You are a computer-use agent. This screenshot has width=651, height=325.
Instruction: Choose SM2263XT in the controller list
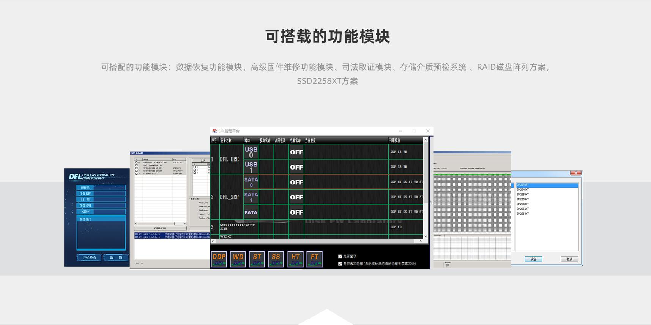(x=523, y=214)
